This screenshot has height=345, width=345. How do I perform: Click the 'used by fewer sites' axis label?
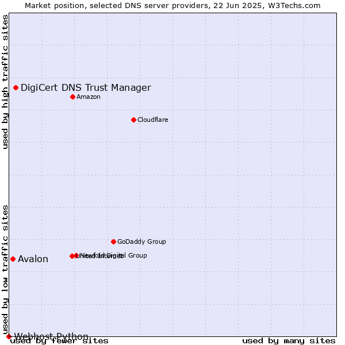click(x=59, y=341)
